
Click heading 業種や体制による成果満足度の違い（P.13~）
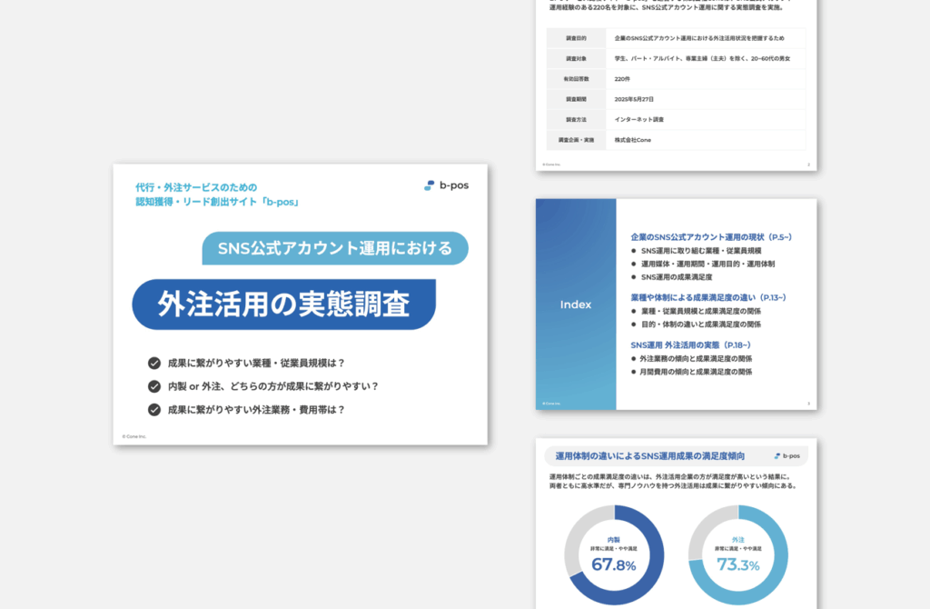tap(708, 297)
